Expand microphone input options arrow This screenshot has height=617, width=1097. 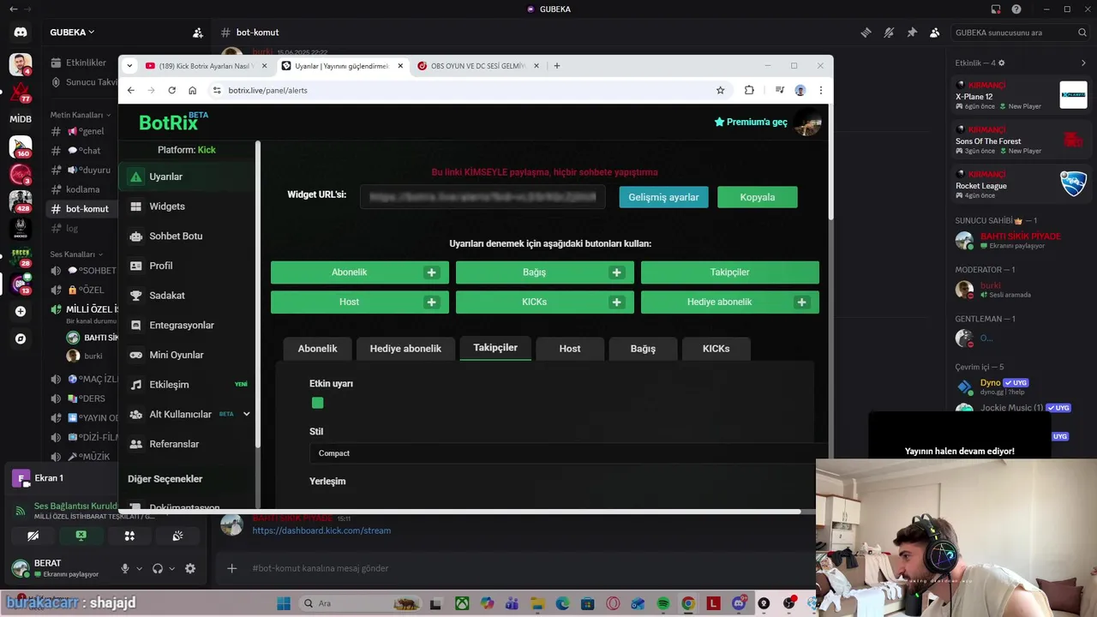click(x=139, y=568)
